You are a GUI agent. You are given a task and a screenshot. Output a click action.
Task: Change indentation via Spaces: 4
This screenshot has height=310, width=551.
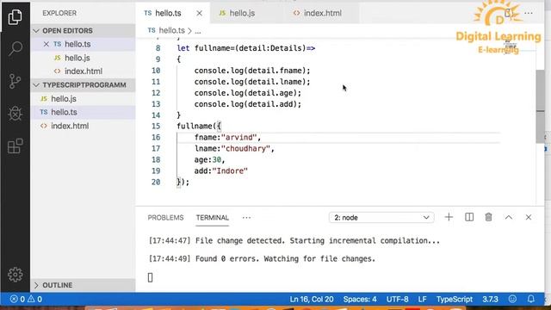360,299
